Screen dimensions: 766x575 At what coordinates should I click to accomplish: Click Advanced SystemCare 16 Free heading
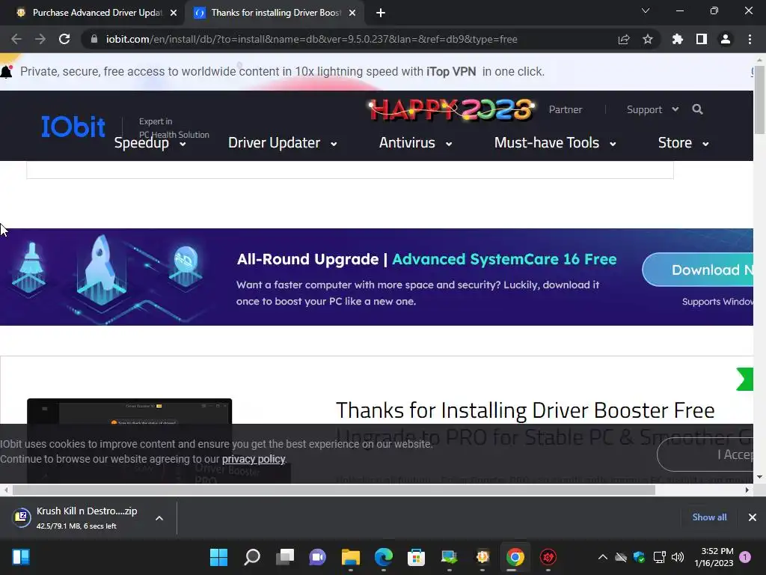tap(504, 259)
